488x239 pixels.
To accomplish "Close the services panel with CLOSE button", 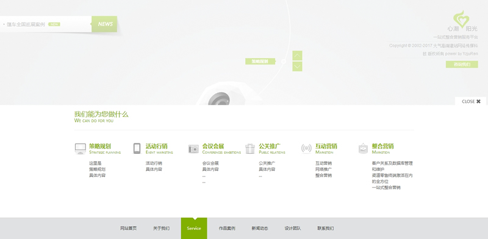I will (x=471, y=102).
